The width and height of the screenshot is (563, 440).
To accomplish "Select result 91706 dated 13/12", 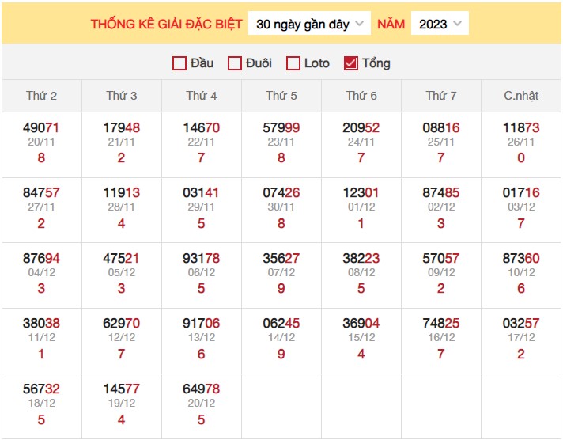I will 202,323.
